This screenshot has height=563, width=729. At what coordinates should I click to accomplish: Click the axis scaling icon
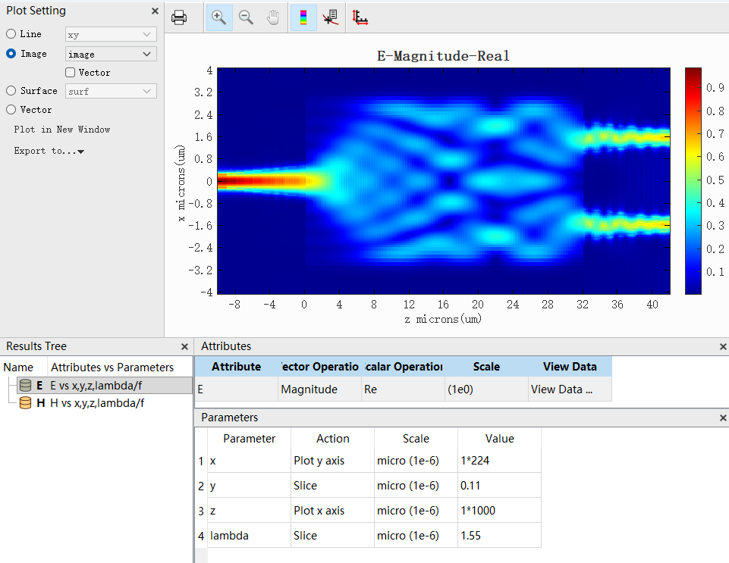coord(360,17)
